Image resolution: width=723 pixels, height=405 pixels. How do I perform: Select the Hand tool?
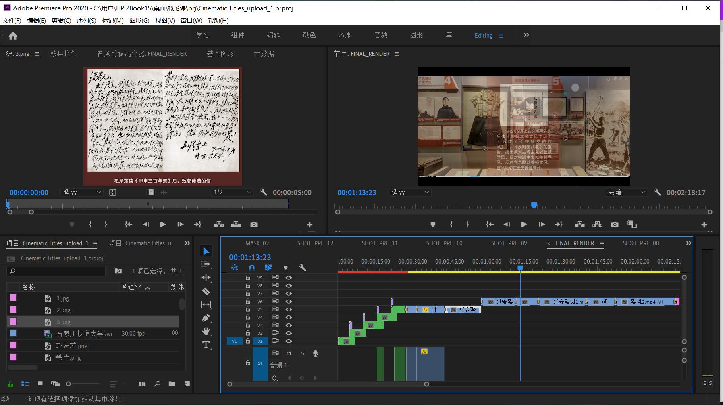click(206, 331)
